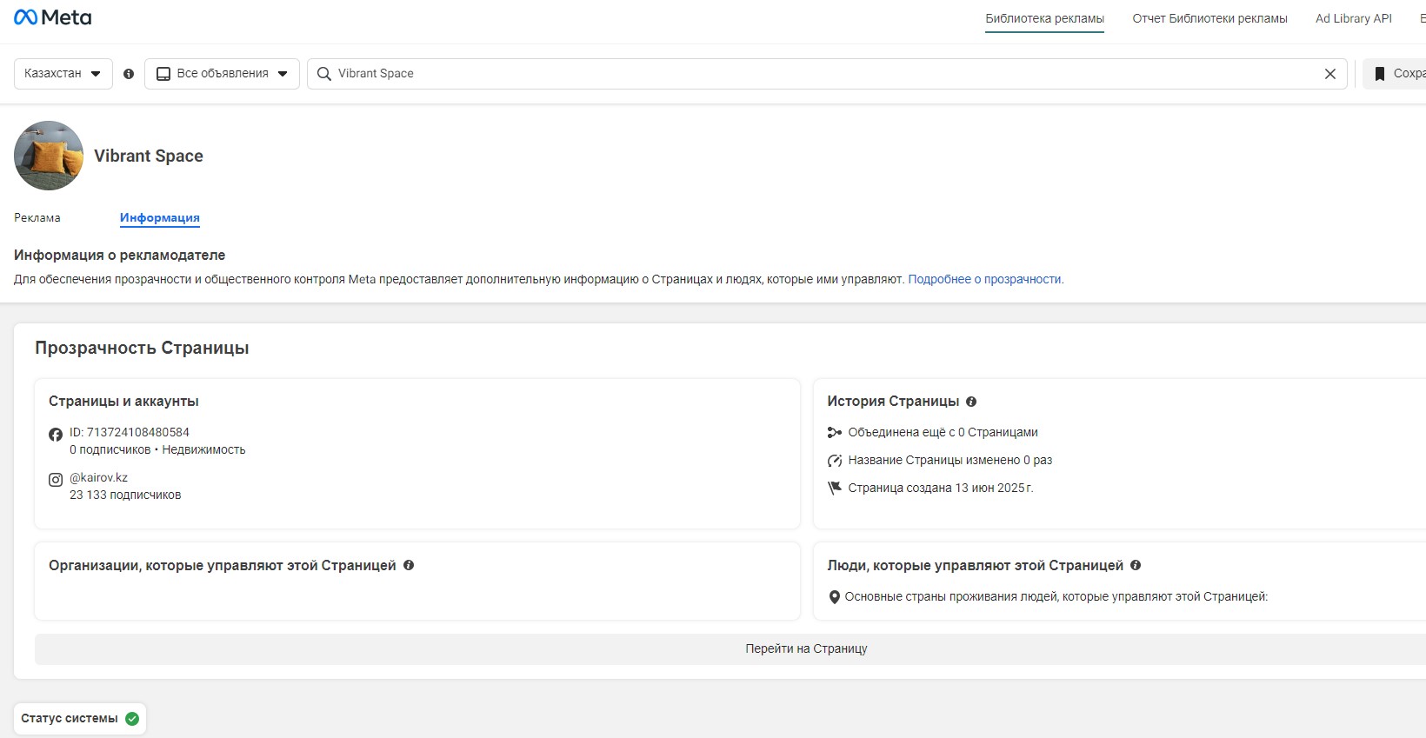Click the green system status checkmark
1426x738 pixels.
(132, 719)
